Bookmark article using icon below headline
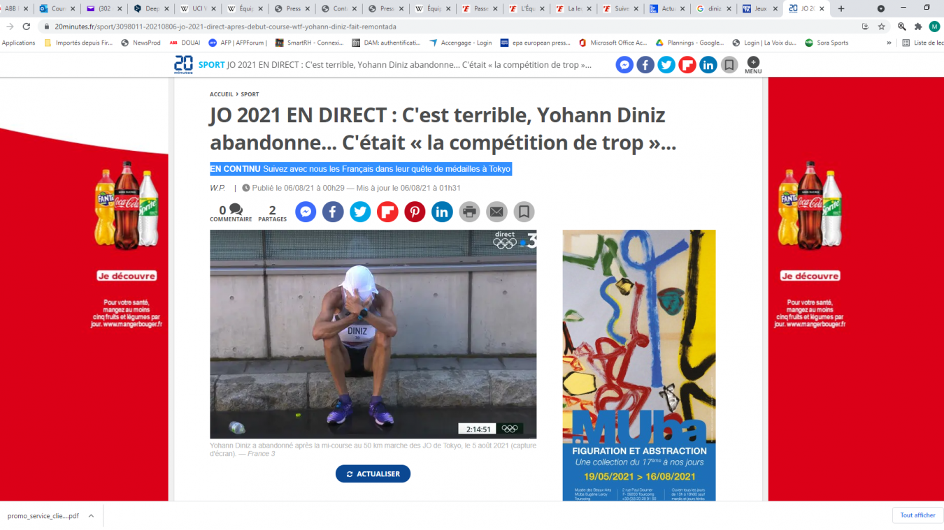This screenshot has width=944, height=530. pyautogui.click(x=524, y=212)
